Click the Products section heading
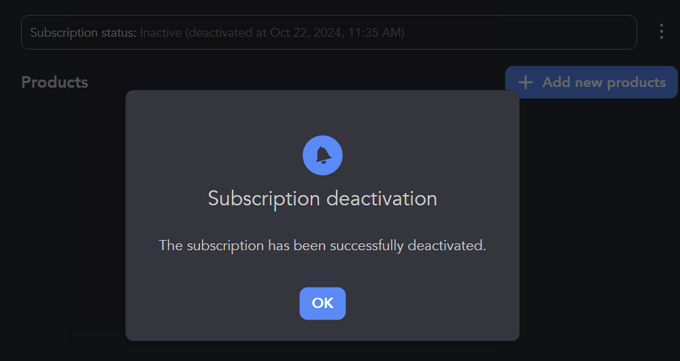The height and width of the screenshot is (361, 680). click(x=54, y=82)
